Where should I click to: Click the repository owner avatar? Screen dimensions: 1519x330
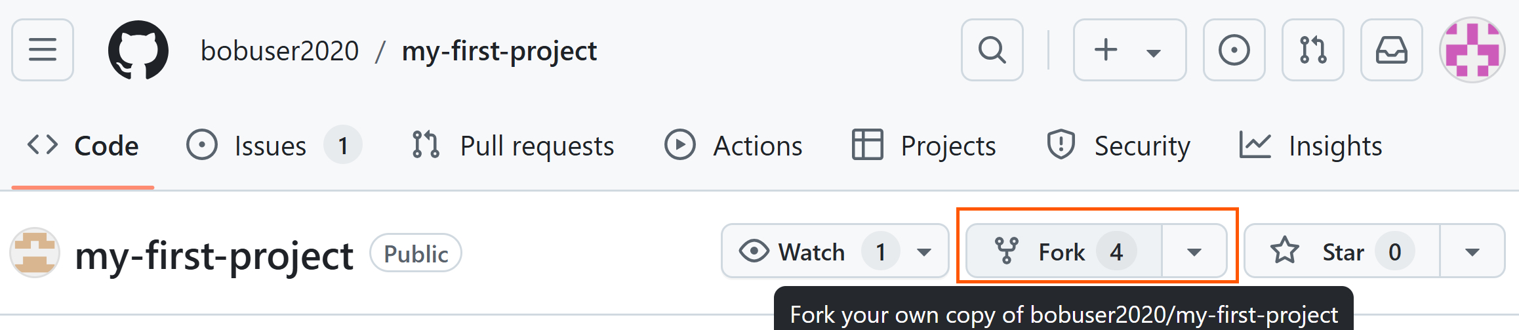pyautogui.click(x=35, y=253)
